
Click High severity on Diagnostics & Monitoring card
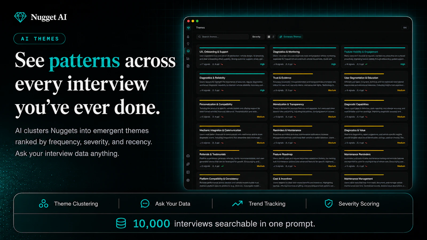[x=334, y=64]
